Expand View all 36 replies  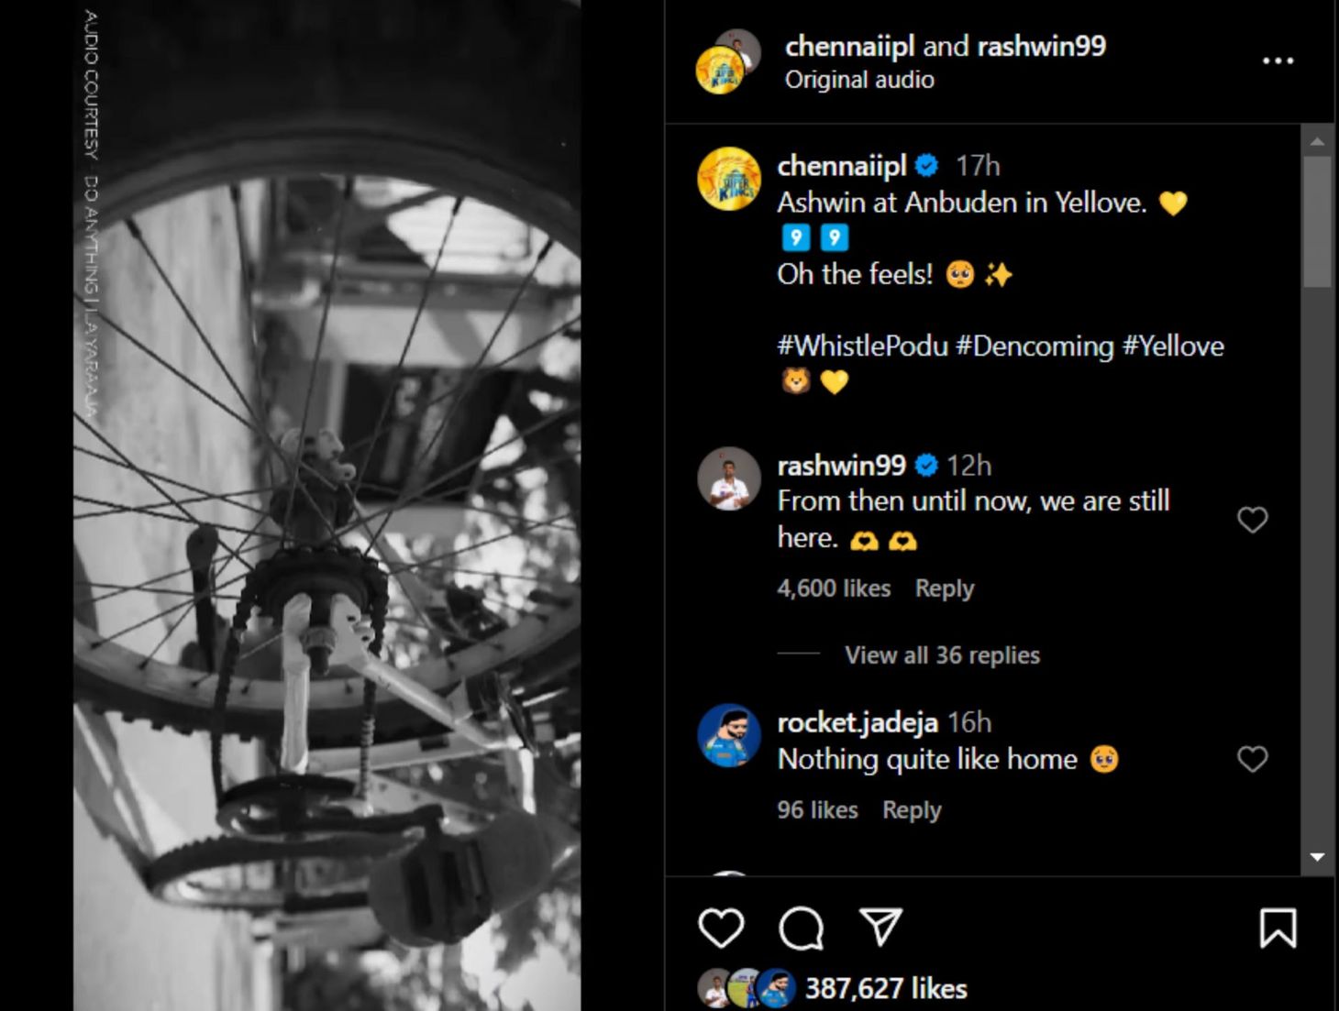(x=942, y=655)
